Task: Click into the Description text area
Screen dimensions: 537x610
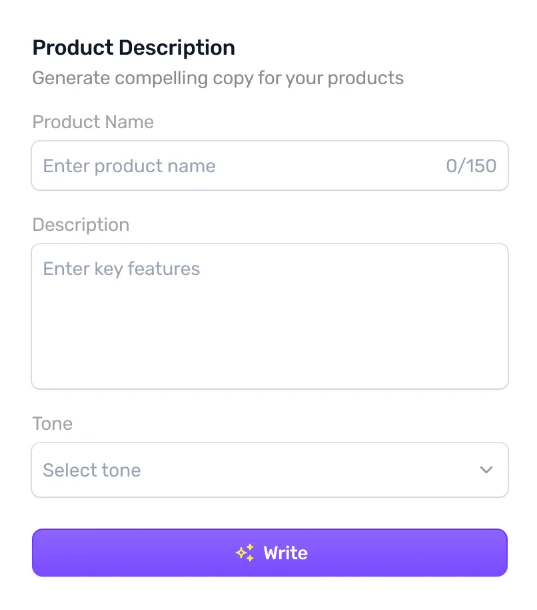Action: 269,316
